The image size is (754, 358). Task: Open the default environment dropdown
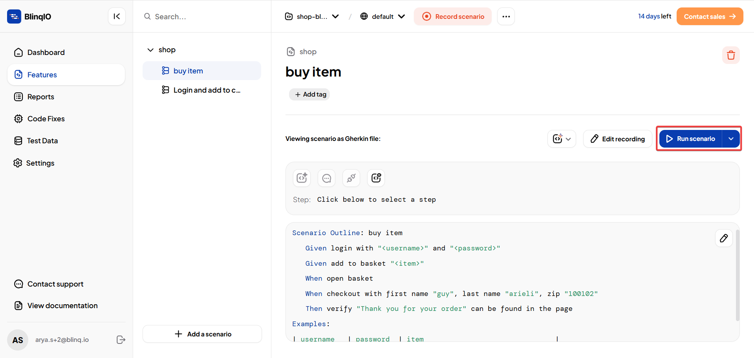pyautogui.click(x=383, y=16)
